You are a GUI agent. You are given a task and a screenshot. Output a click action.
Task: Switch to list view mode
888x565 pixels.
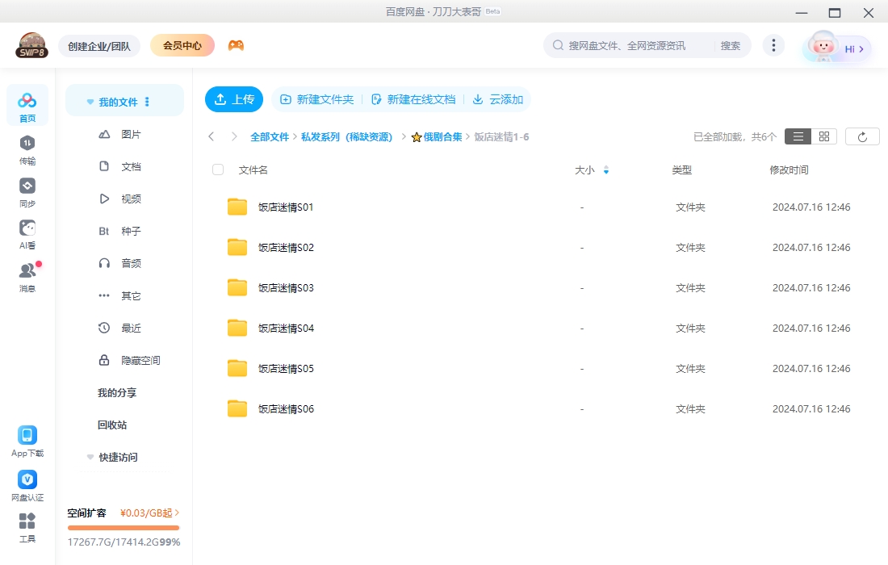[x=798, y=136]
